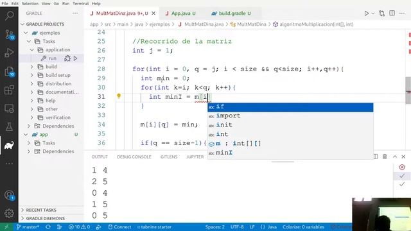Switch to DEBUG CONSOLE panel tab
The height and width of the screenshot is (231, 411).
pos(134,157)
